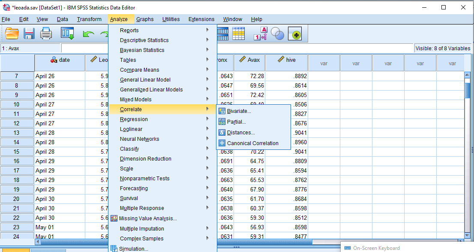Open the Edit menu
The height and width of the screenshot is (252, 474).
(24, 19)
